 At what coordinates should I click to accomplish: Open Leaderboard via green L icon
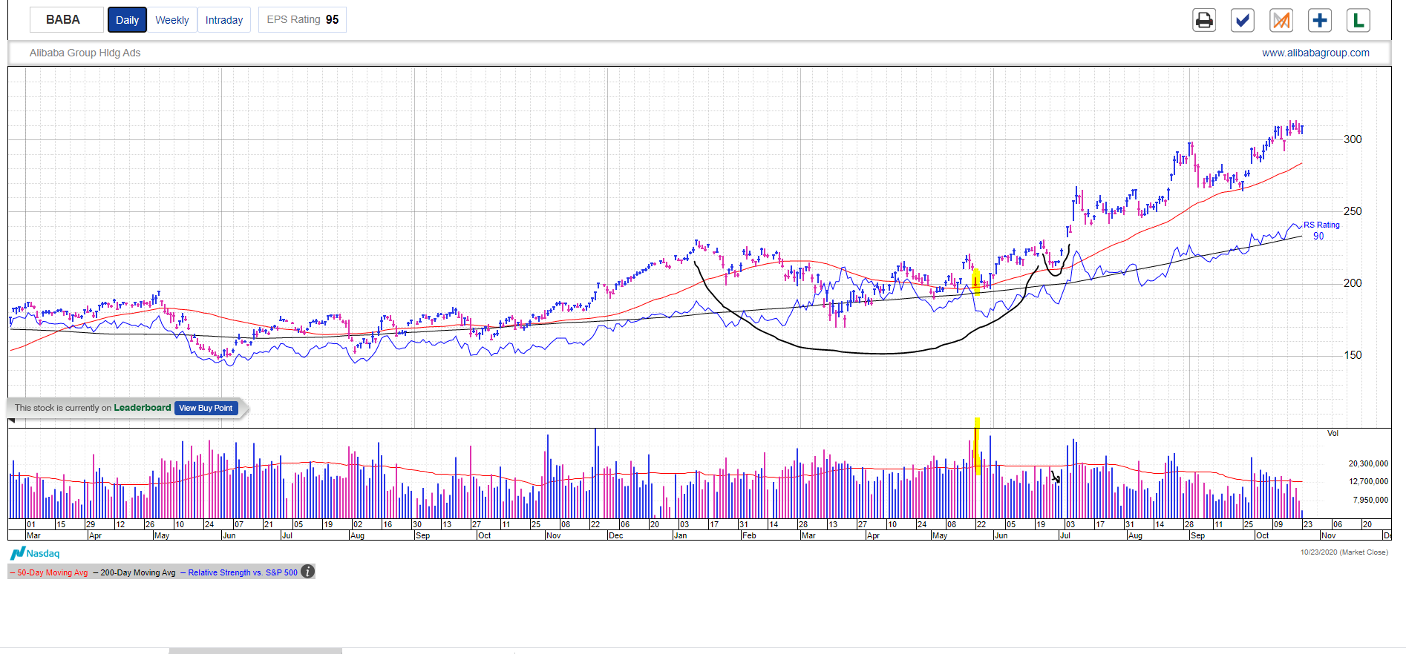(x=1358, y=20)
